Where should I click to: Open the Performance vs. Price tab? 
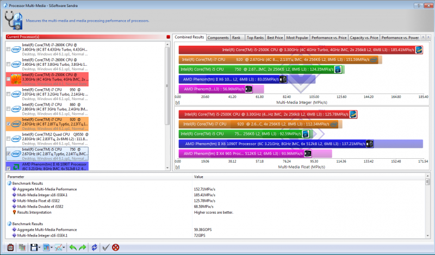pyautogui.click(x=329, y=38)
